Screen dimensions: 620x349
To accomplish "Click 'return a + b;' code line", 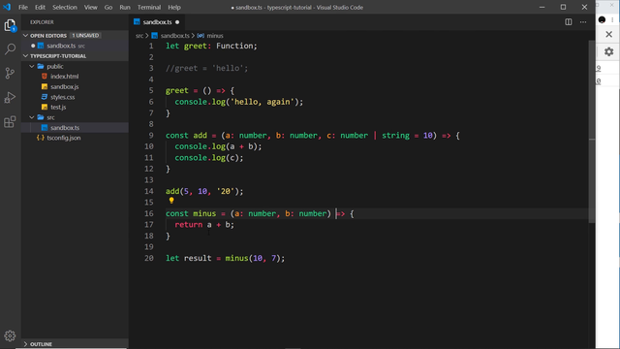I will 204,225.
